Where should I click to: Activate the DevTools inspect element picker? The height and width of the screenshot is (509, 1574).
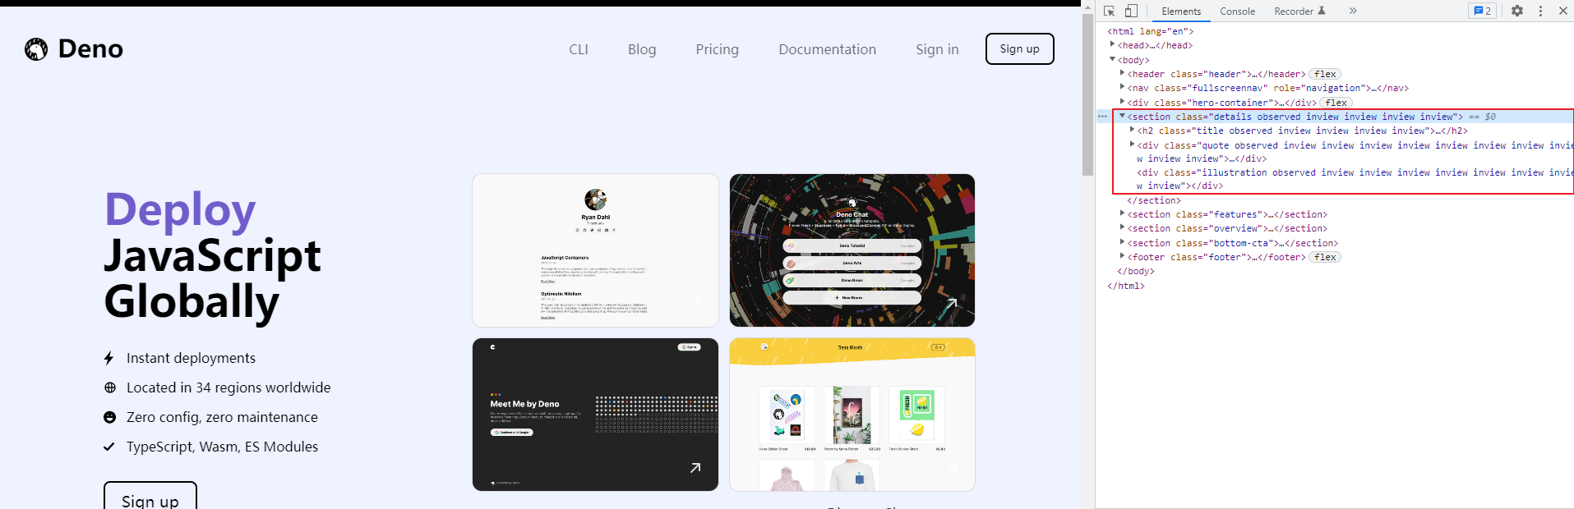click(x=1110, y=11)
